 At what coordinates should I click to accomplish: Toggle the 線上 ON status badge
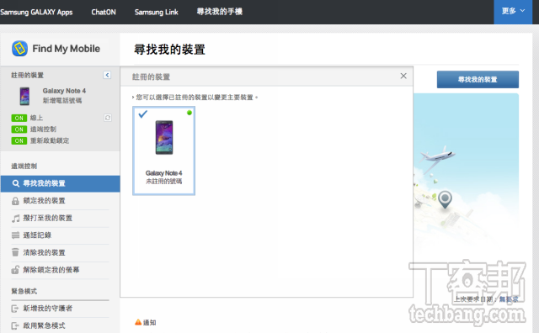(x=19, y=118)
